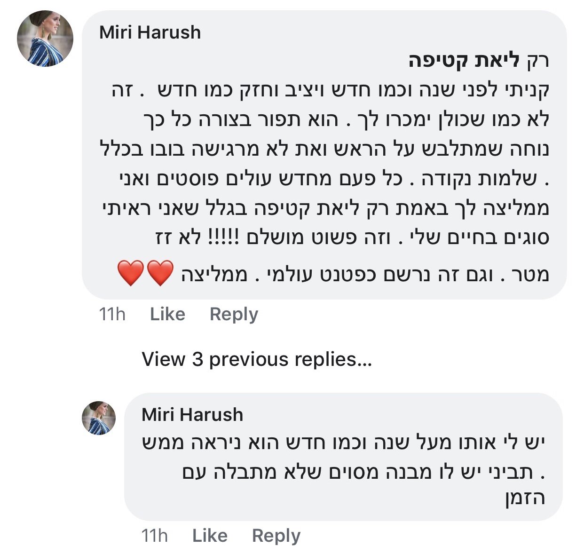Screen dimensions: 584x554
Task: Open the small avatar on the nested reply
Action: click(x=99, y=418)
